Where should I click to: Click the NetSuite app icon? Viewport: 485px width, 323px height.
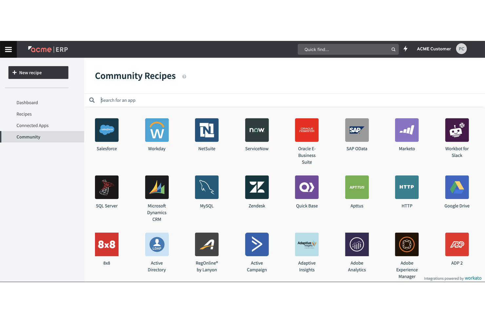pos(206,130)
